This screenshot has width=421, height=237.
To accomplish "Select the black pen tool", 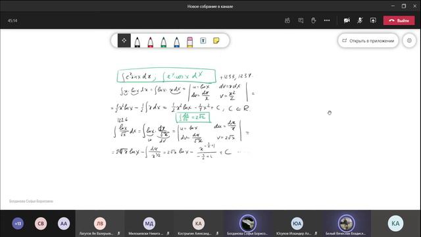I will [x=137, y=42].
